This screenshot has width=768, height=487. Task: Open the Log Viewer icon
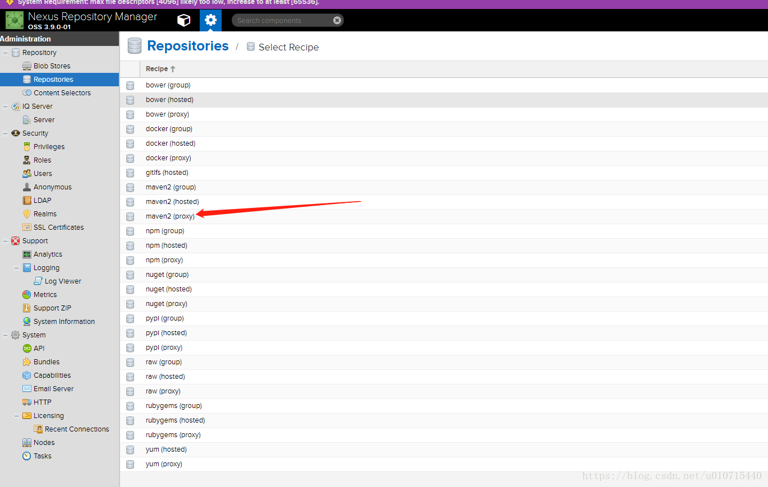tap(38, 281)
